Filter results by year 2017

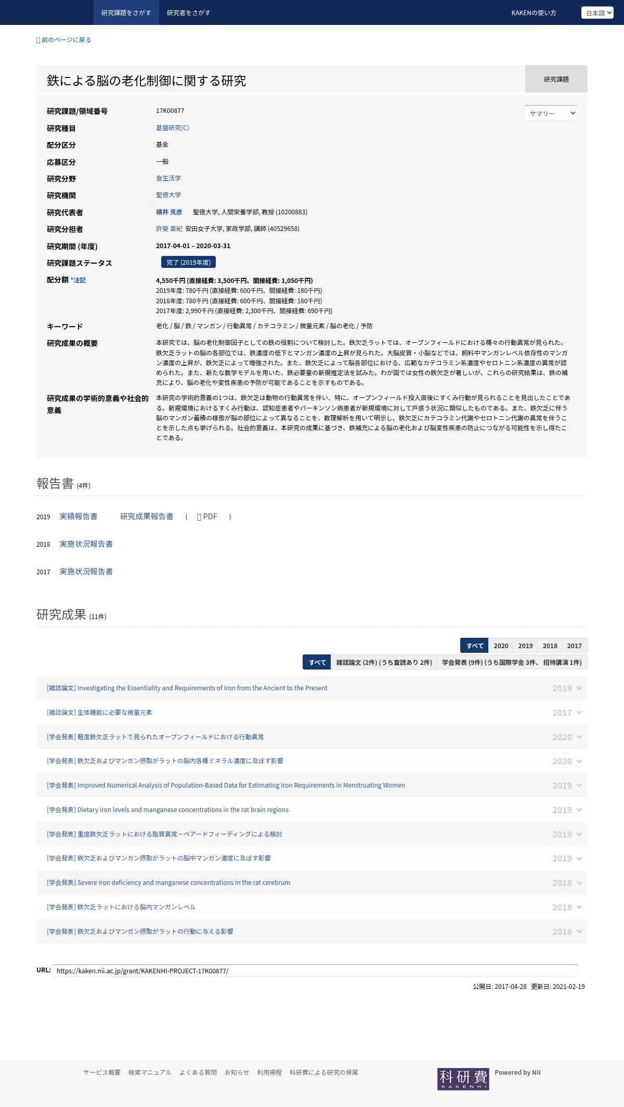coord(575,646)
